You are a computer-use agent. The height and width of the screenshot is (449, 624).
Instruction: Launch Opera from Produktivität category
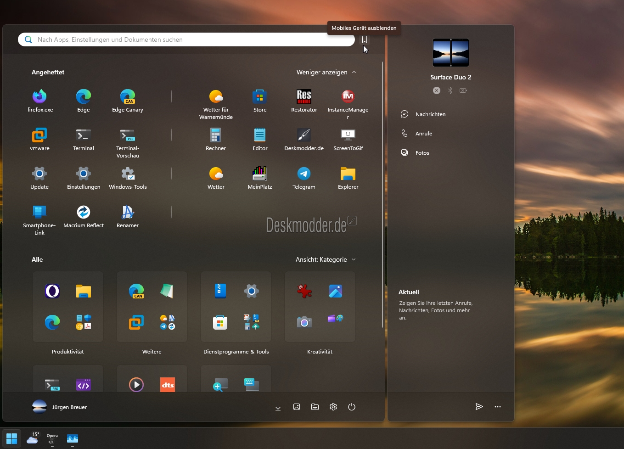[x=52, y=291]
